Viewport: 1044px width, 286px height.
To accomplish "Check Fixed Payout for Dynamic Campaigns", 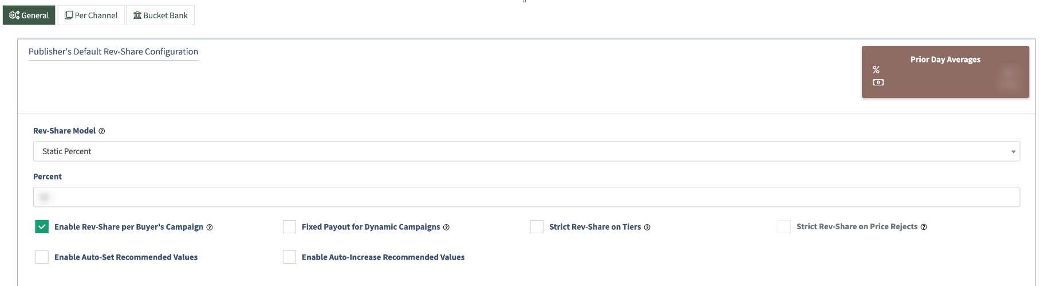I will tap(289, 227).
